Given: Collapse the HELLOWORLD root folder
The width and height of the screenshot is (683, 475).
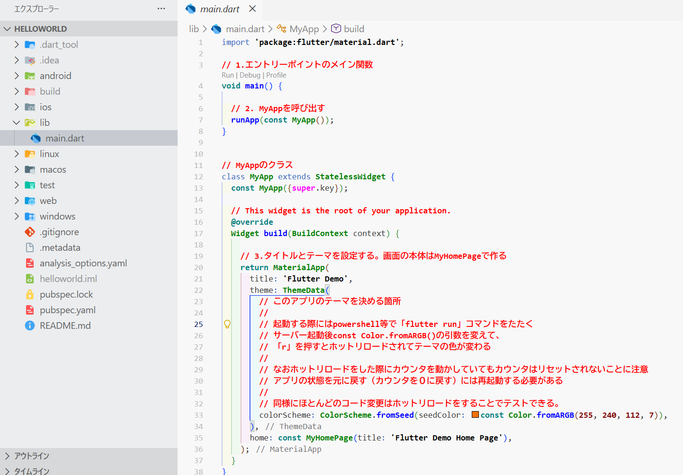Looking at the screenshot, I should click(x=7, y=29).
